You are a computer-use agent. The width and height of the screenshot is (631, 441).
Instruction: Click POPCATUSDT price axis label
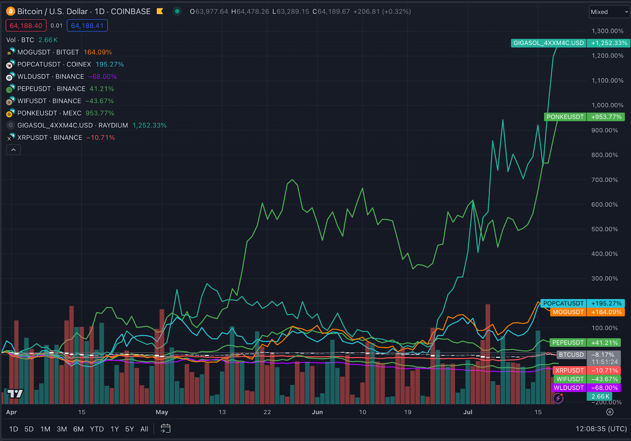coord(582,303)
